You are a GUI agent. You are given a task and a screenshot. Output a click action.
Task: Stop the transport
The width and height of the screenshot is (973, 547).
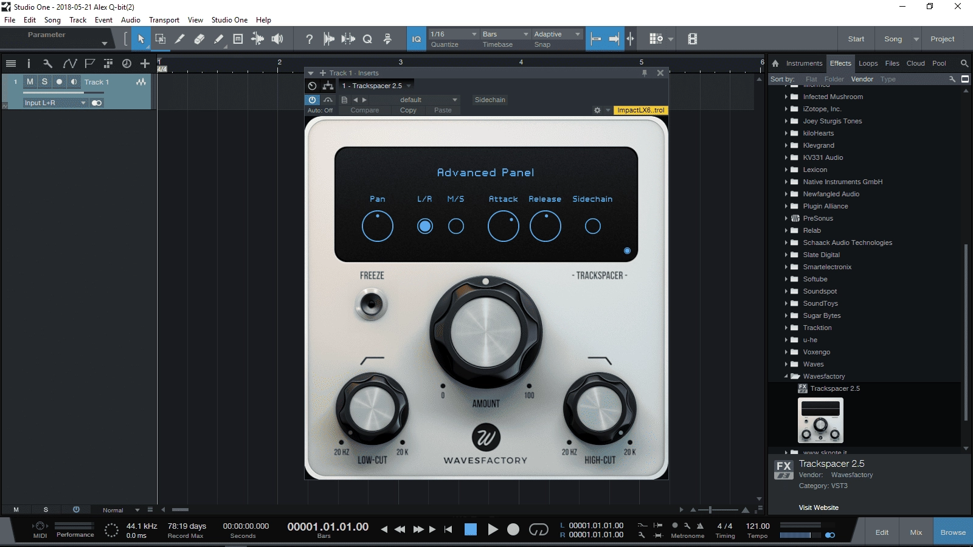point(471,529)
